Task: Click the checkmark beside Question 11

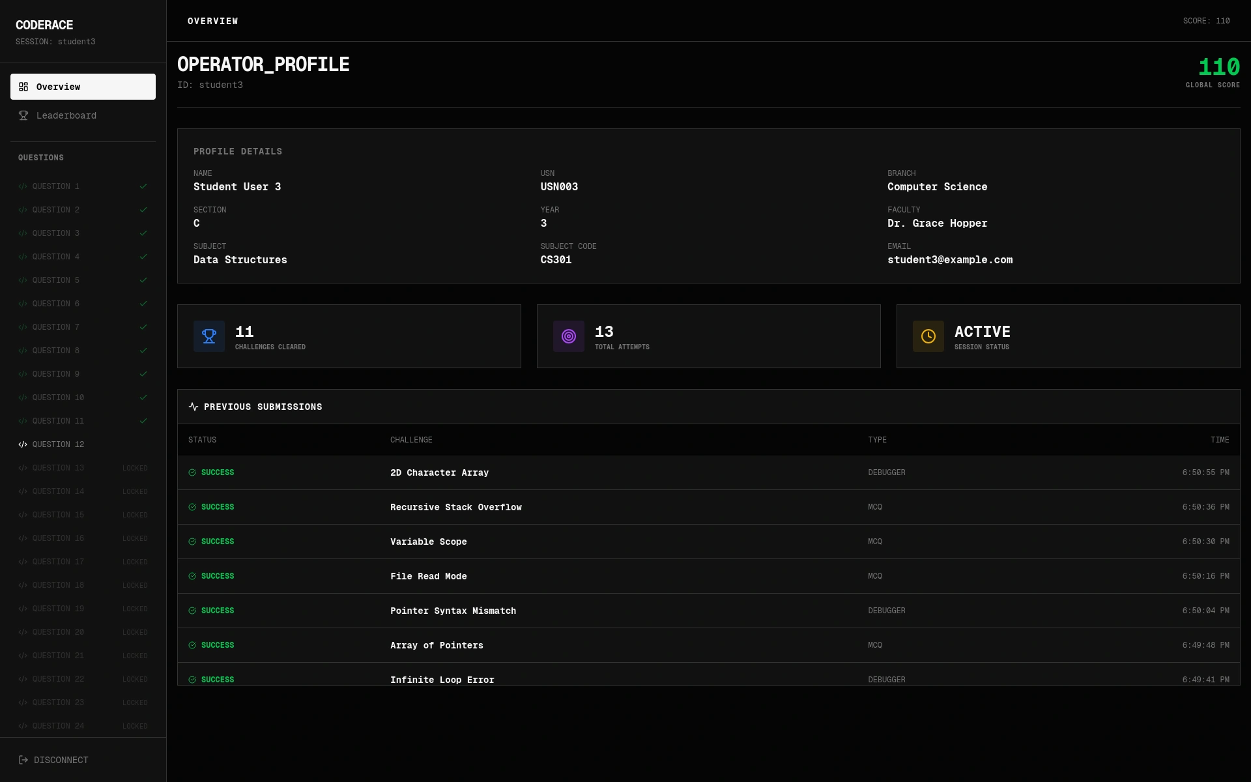Action: pyautogui.click(x=143, y=421)
